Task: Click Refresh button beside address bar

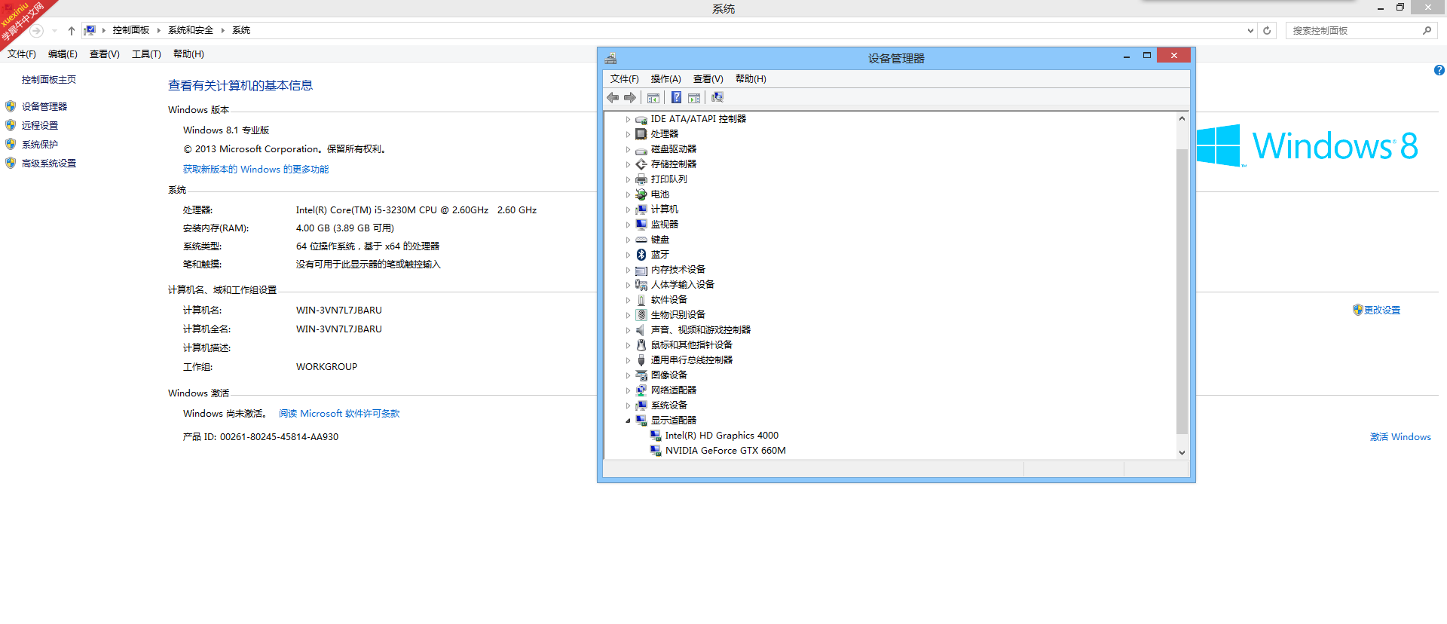Action: 1267,31
